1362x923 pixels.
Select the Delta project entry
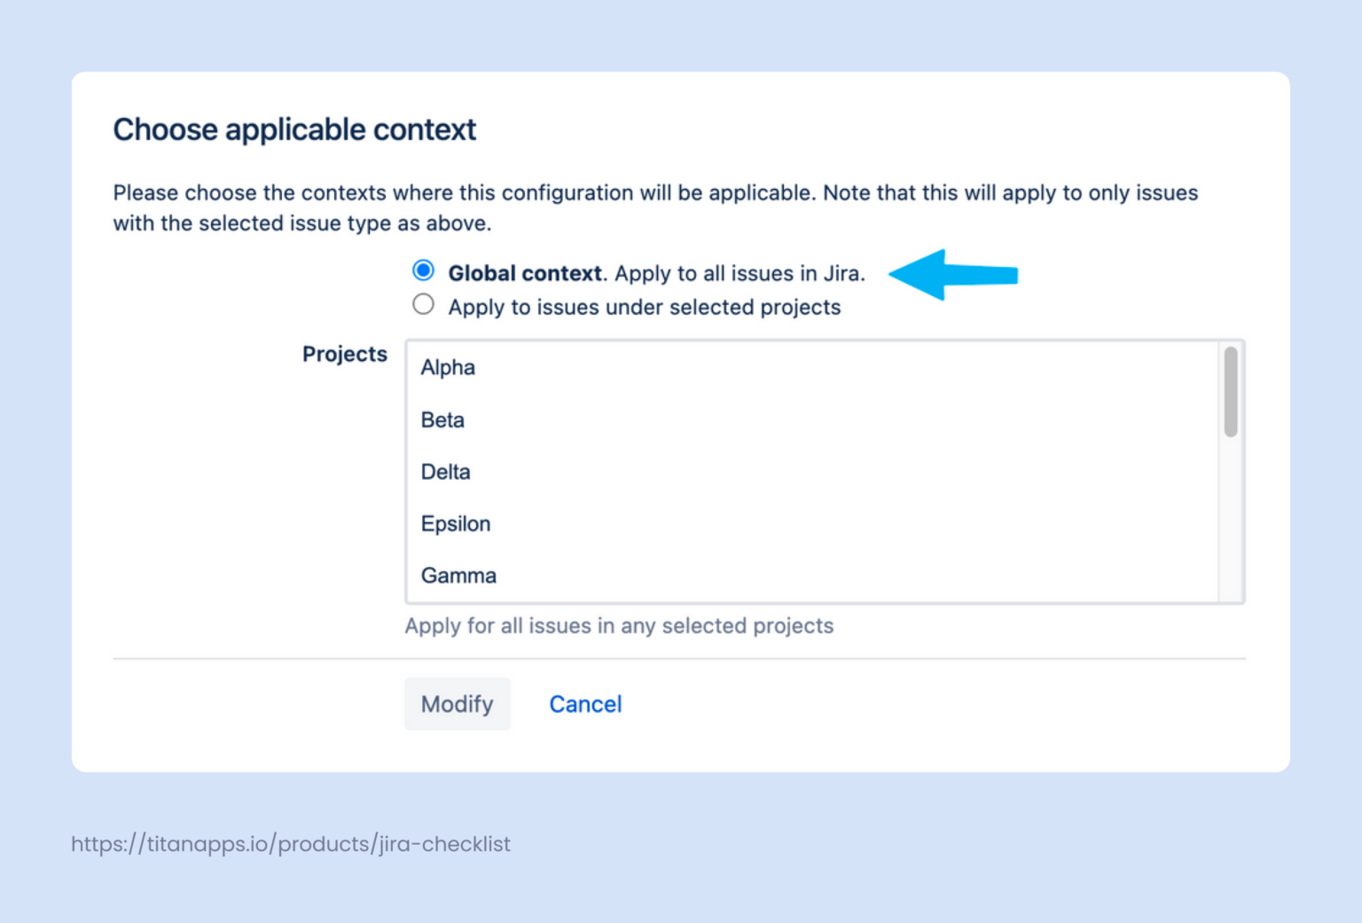(445, 472)
